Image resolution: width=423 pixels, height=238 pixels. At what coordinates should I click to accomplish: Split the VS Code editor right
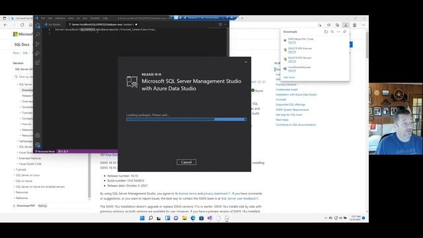(220, 24)
